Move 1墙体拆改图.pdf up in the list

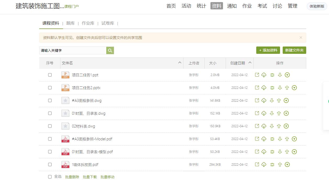(x=280, y=165)
